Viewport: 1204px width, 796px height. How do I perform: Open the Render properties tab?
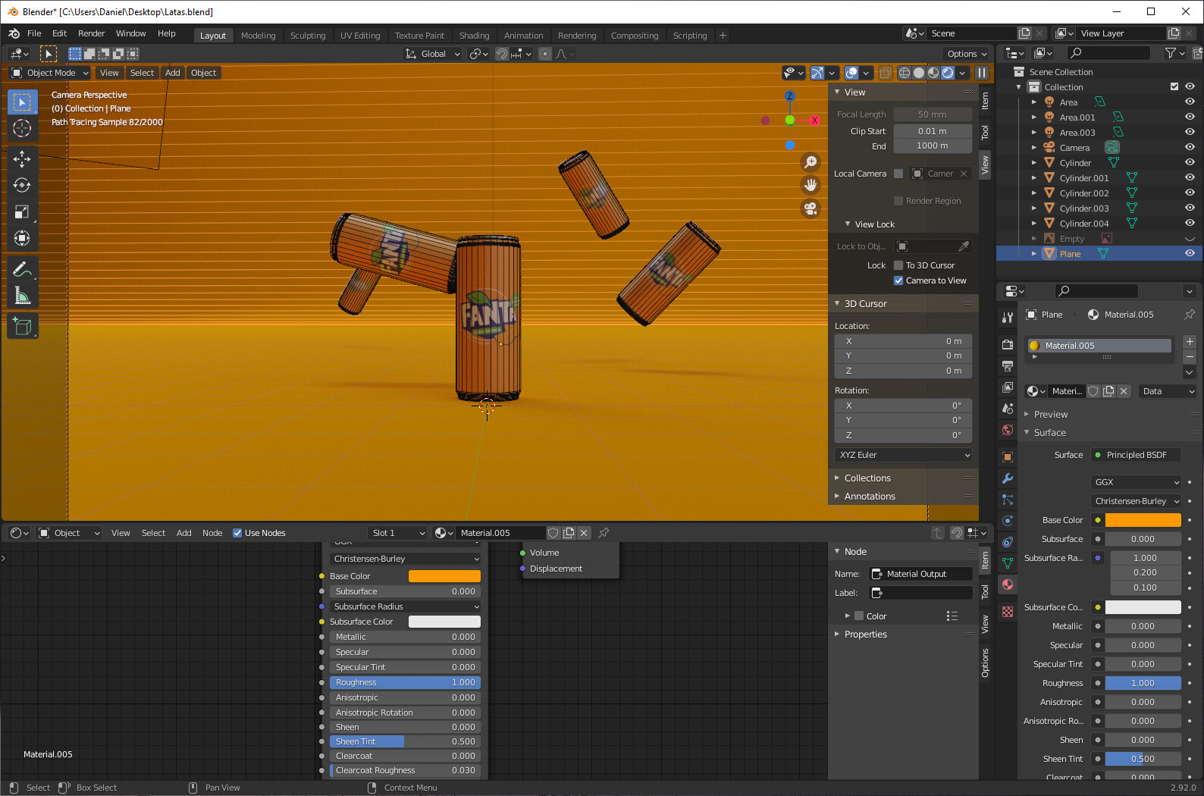pyautogui.click(x=1008, y=345)
